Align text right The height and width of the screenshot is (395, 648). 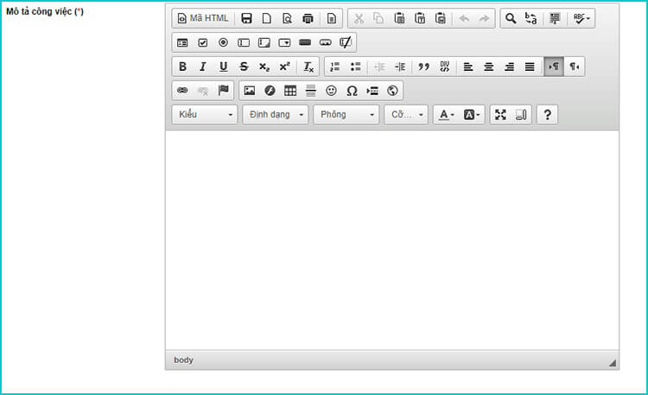[509, 67]
